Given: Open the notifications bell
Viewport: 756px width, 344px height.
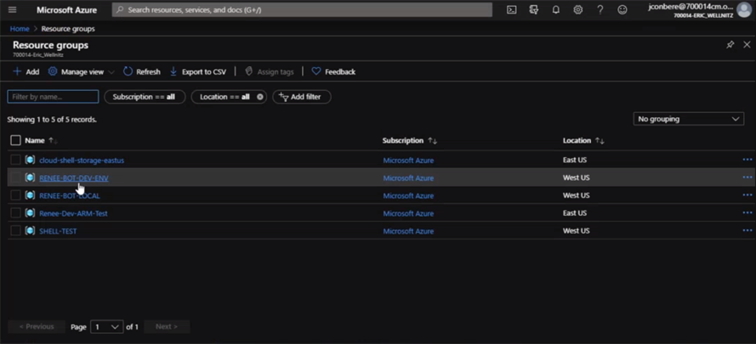Looking at the screenshot, I should click(556, 9).
